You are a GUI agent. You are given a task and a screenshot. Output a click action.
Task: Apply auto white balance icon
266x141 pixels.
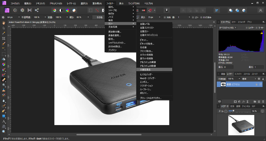pos(74,10)
